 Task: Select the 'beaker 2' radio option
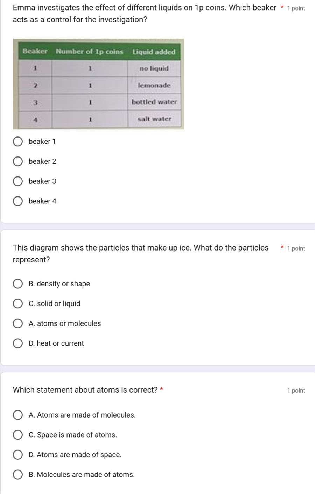click(x=18, y=162)
